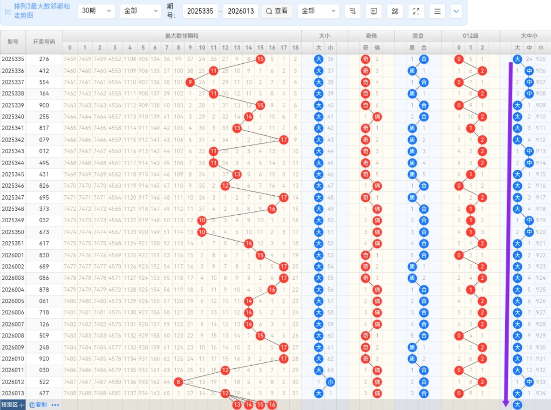Open the 30期 period count dropdown

96,11
